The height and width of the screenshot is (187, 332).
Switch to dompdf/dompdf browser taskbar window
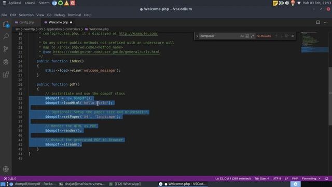(33, 184)
